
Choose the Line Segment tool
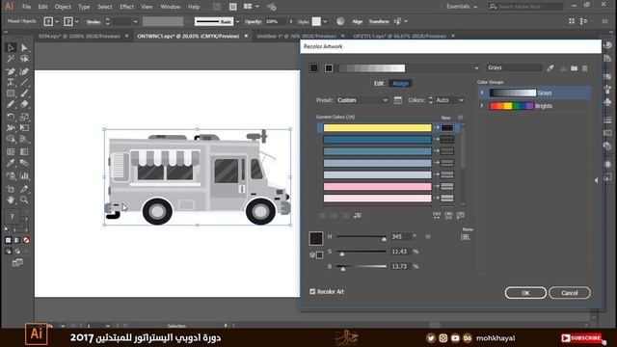coord(24,82)
